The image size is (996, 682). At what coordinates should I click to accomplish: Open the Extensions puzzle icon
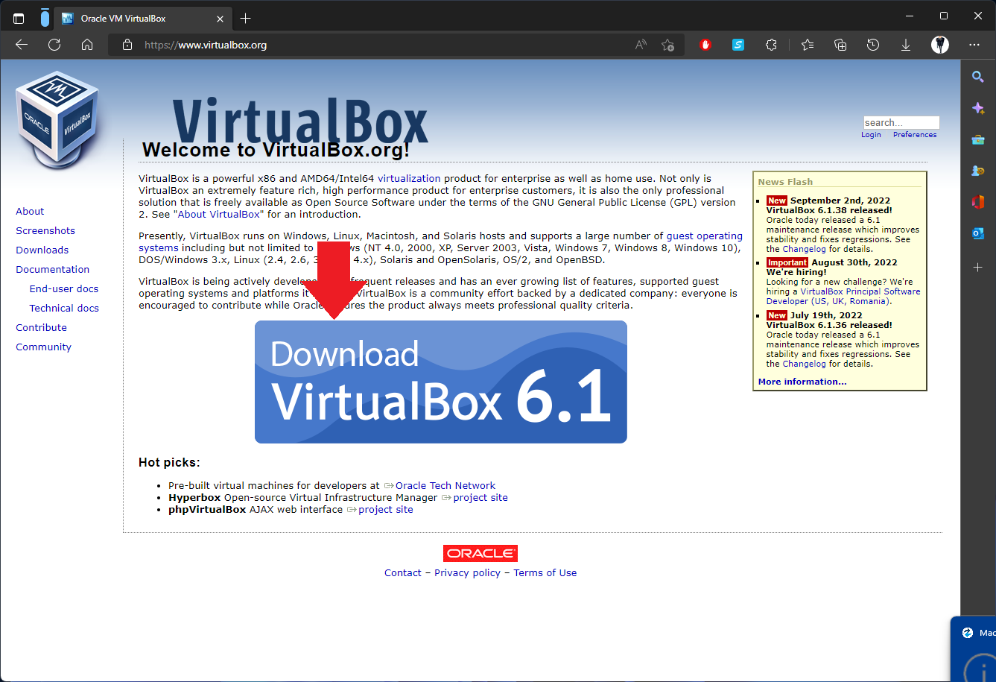[x=770, y=45]
